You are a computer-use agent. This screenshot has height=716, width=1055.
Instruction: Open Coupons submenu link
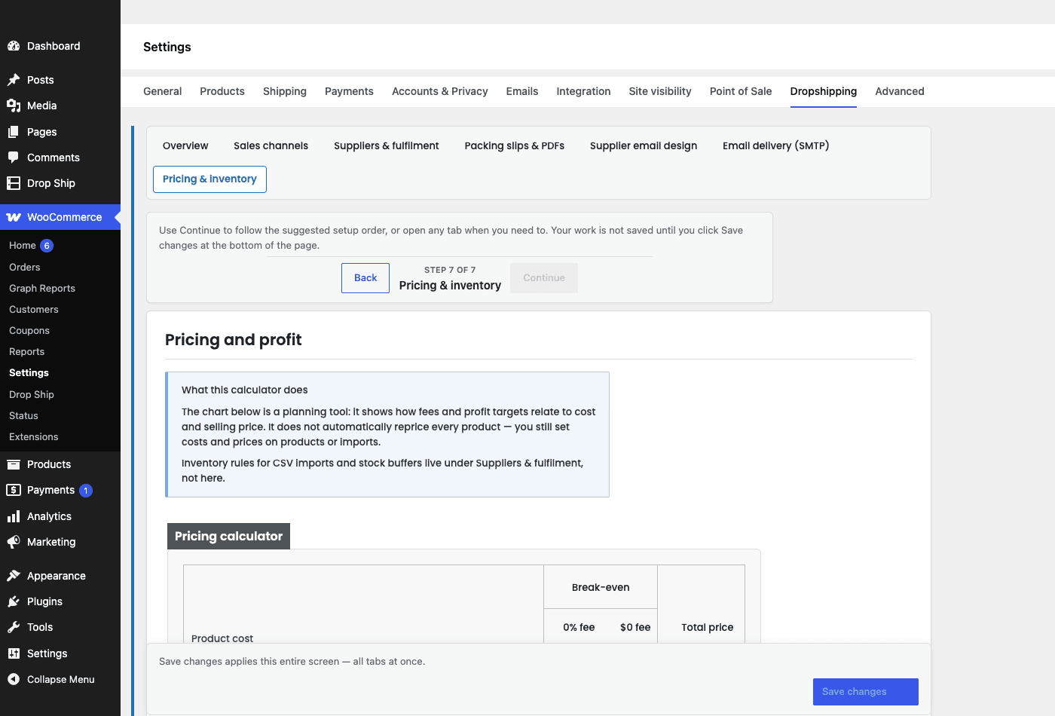click(29, 331)
